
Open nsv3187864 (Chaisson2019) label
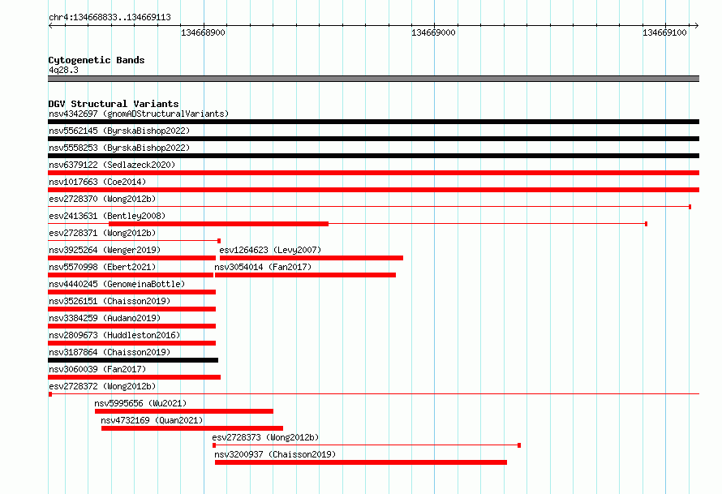110,352
